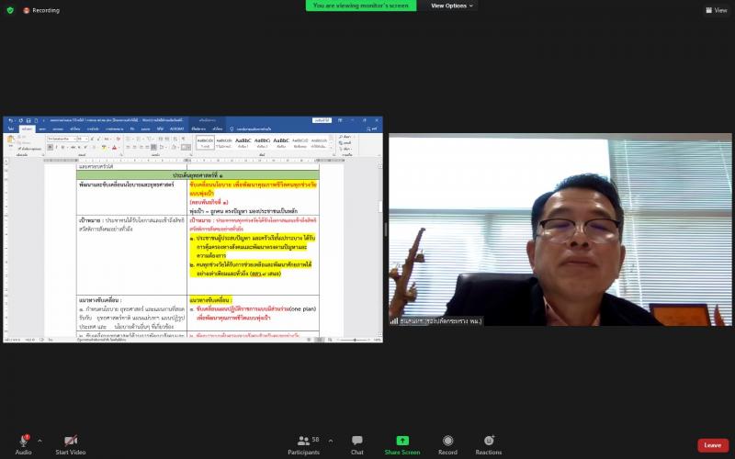Open the Select dropdown in Editing group
Viewport: 735px width, 459px height.
pyautogui.click(x=347, y=149)
